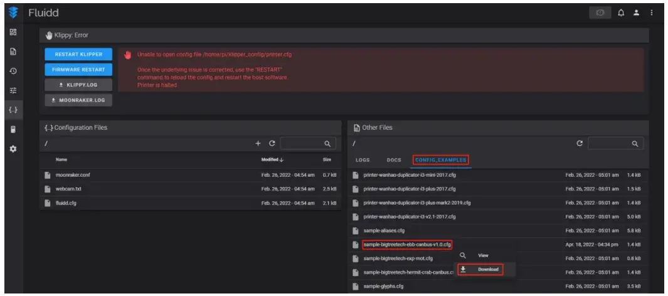Click the search icon in Configuration Files
Image resolution: width=668 pixels, height=296 pixels.
coord(327,144)
